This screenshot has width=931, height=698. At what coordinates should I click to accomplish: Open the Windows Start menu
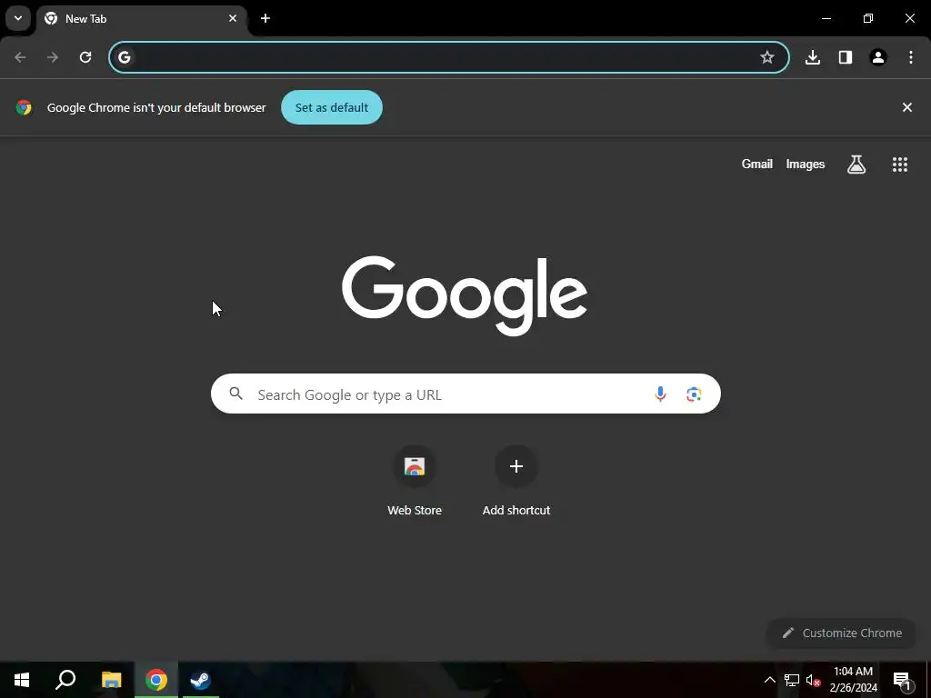[x=22, y=680]
